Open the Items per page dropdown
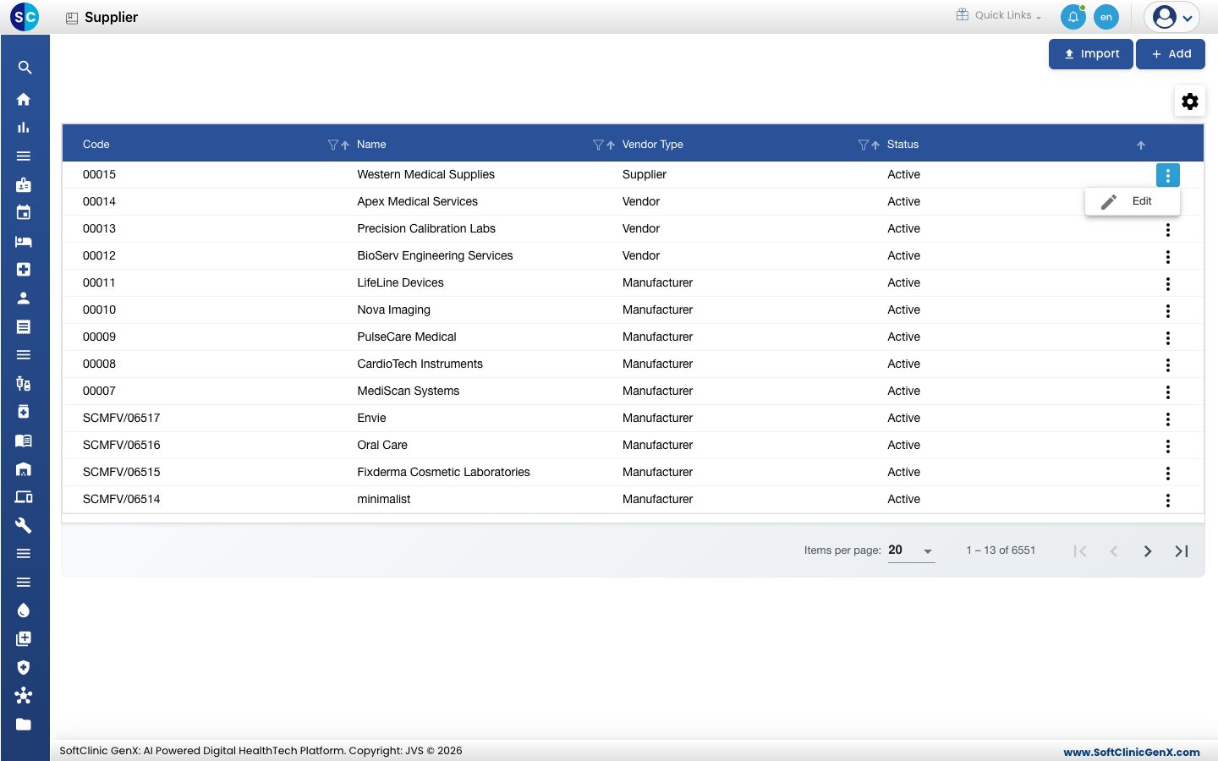This screenshot has height=761, width=1218. pos(911,550)
